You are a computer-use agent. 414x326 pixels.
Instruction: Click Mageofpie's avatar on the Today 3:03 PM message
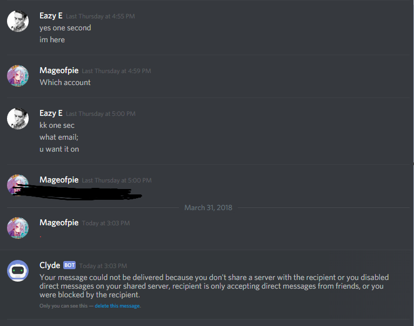[18, 228]
